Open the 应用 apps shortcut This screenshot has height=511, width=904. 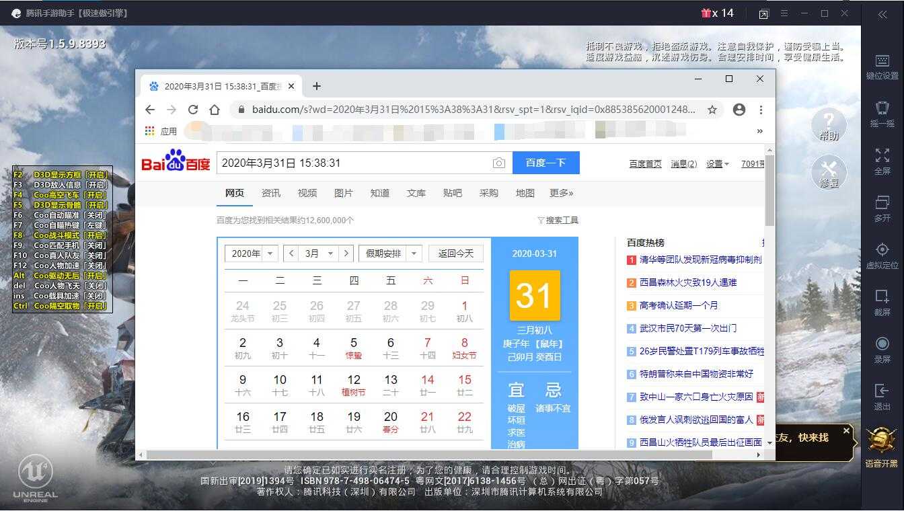161,131
